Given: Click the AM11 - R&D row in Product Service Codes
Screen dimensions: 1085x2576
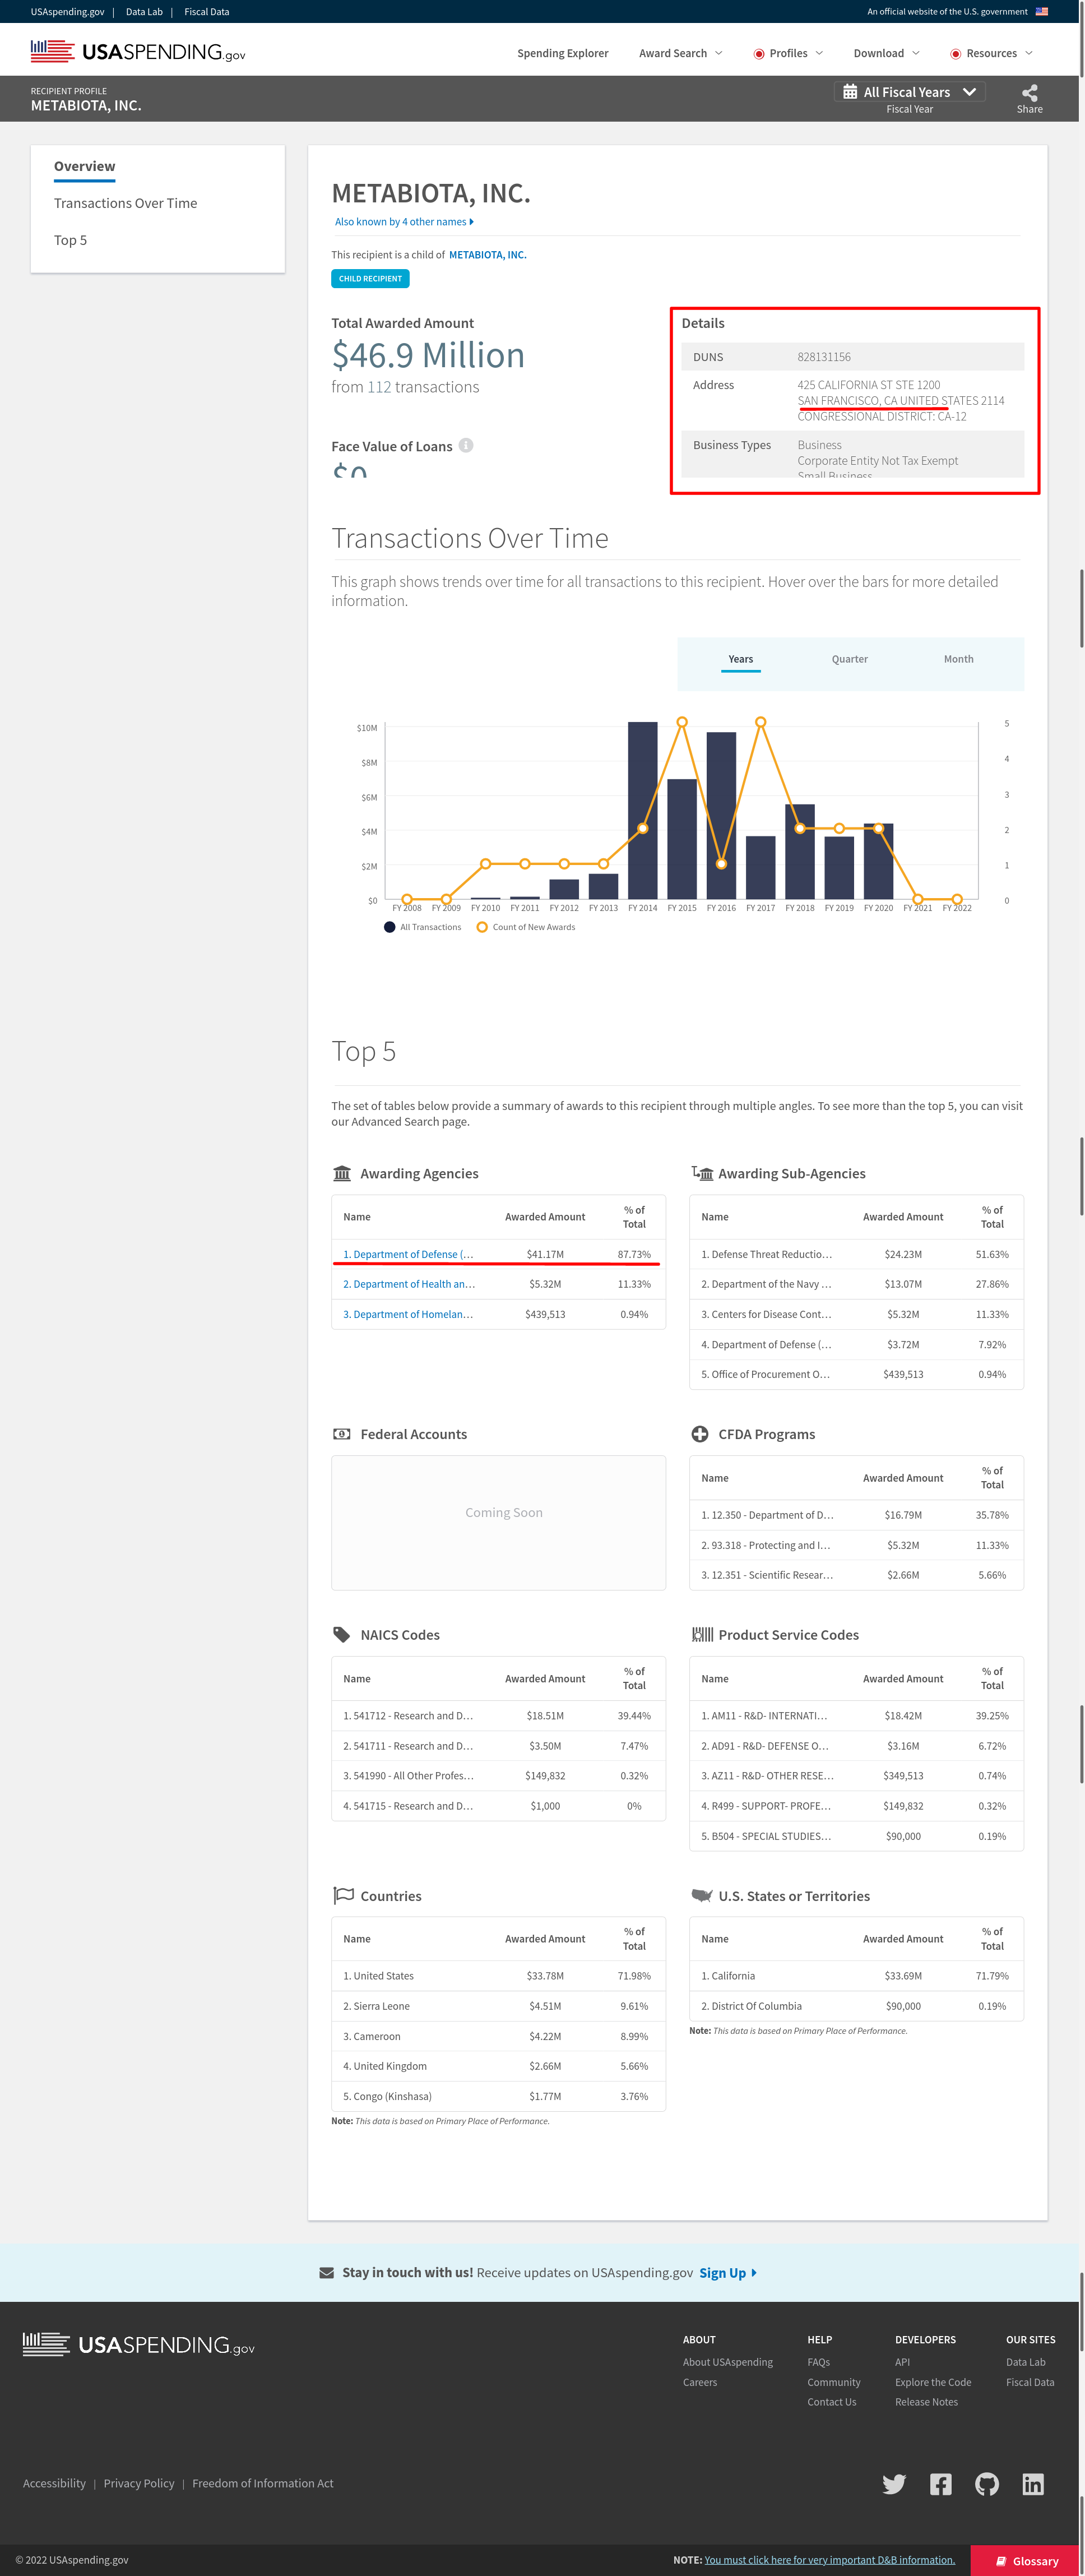Looking at the screenshot, I should tap(856, 1715).
